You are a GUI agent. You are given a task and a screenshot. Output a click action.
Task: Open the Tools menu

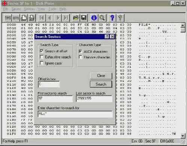tap(52, 9)
